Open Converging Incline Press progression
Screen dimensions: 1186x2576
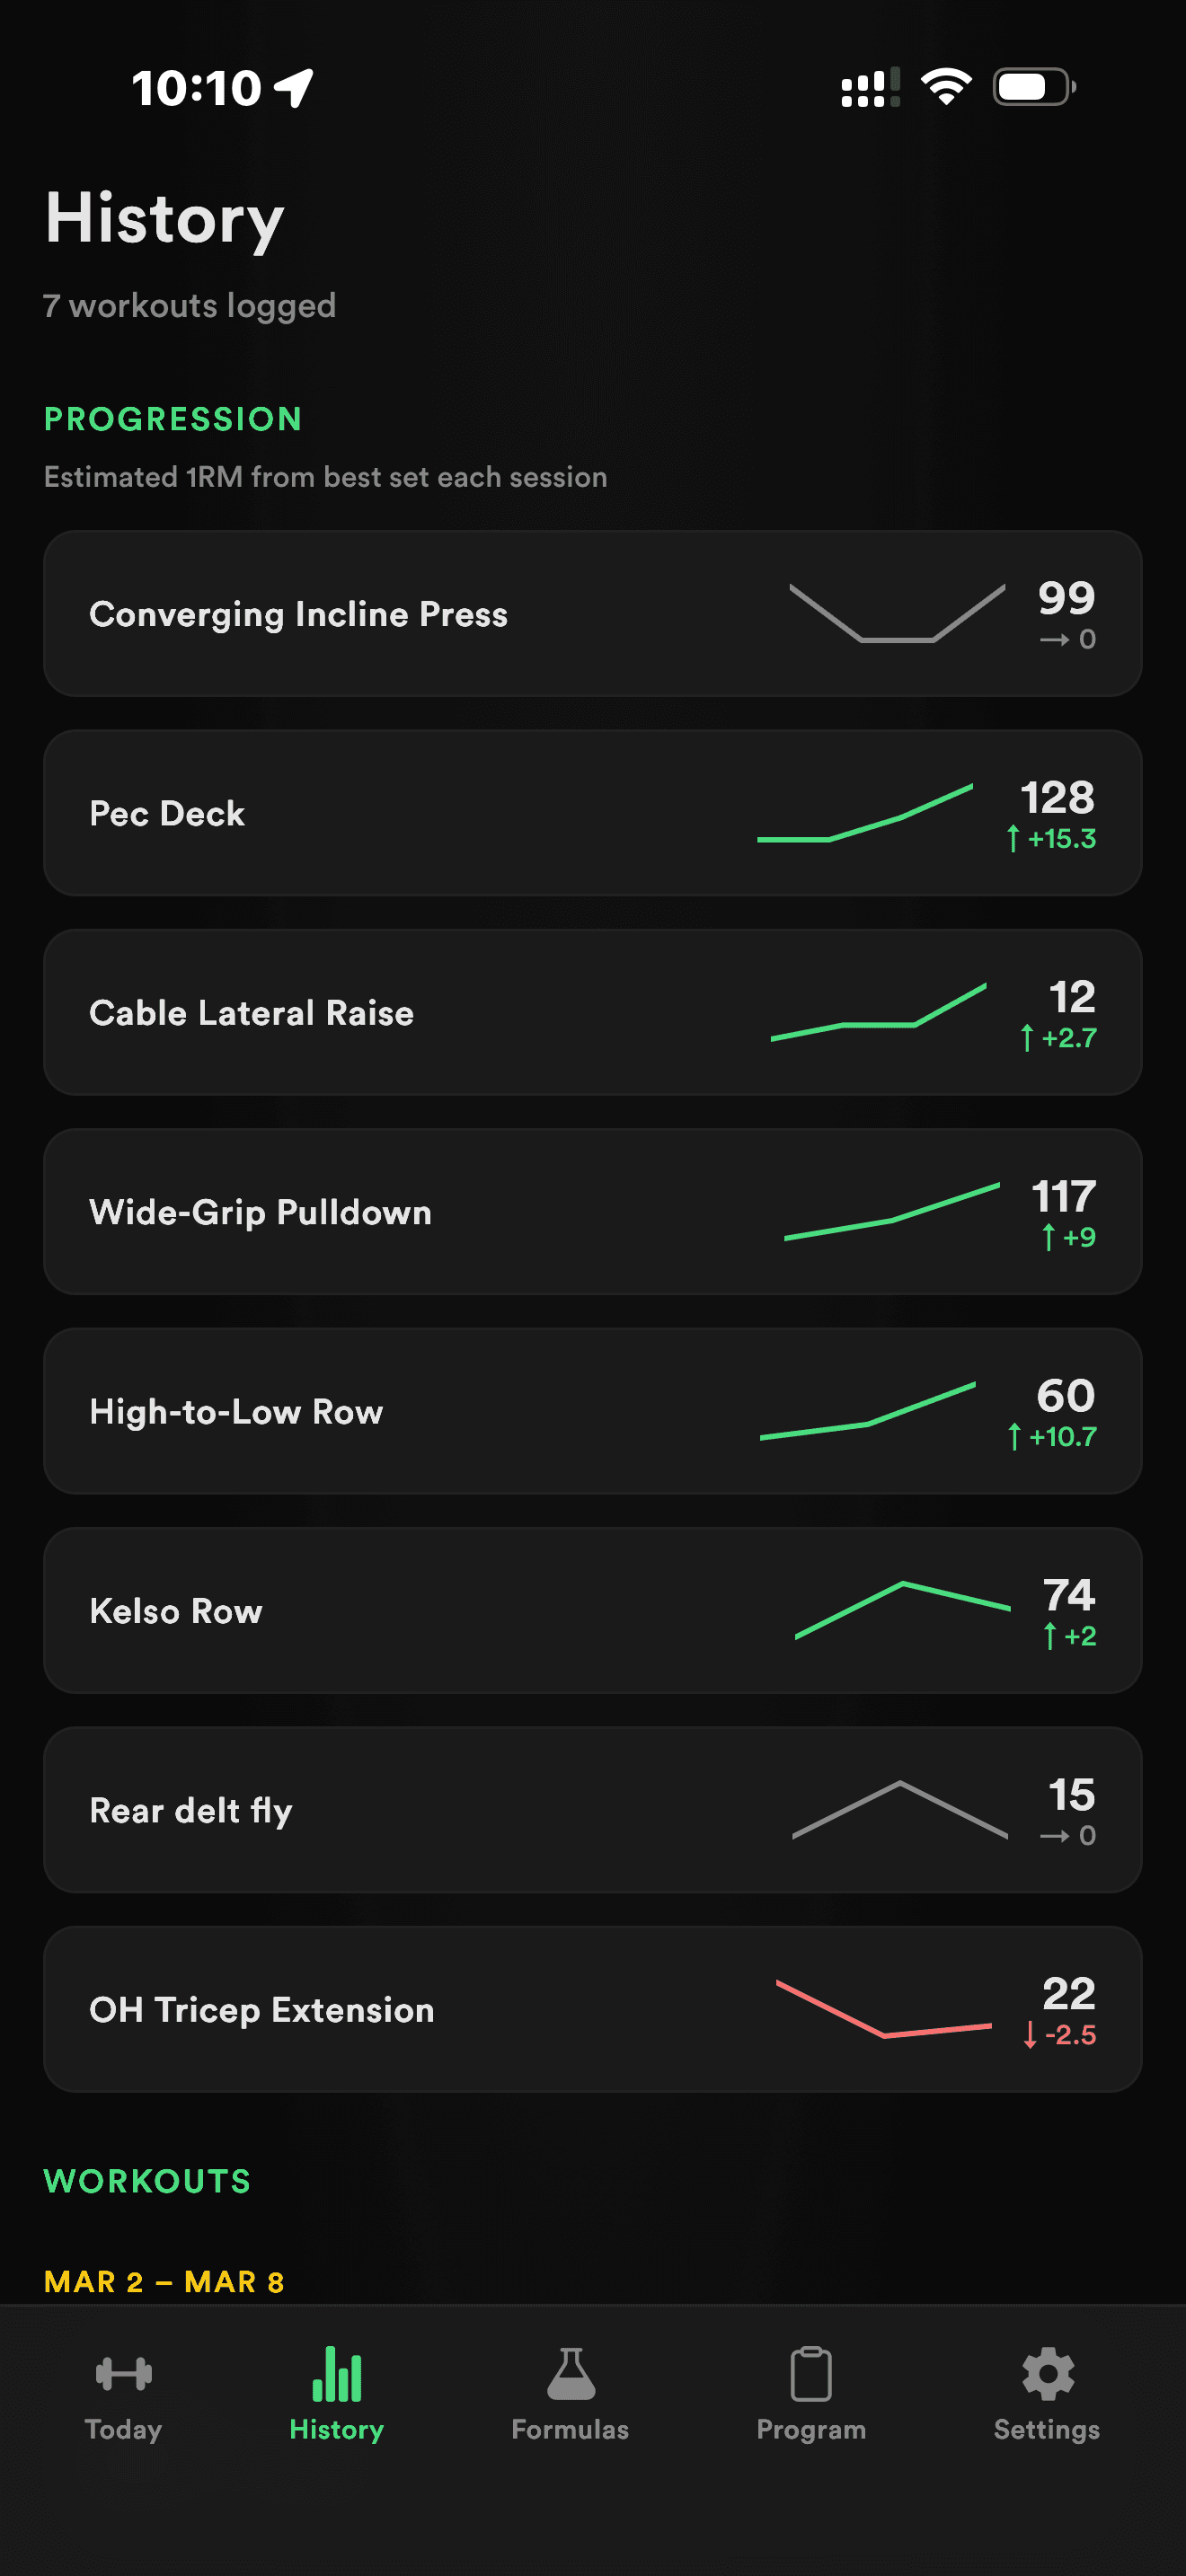click(x=298, y=614)
